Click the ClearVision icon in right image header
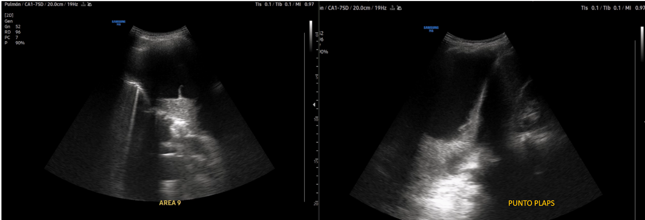Screen dimensions: 645x220 399,8
